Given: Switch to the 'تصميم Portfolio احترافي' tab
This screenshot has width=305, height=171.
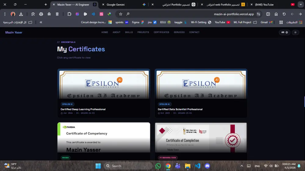Looking at the screenshot, I should [173, 5].
